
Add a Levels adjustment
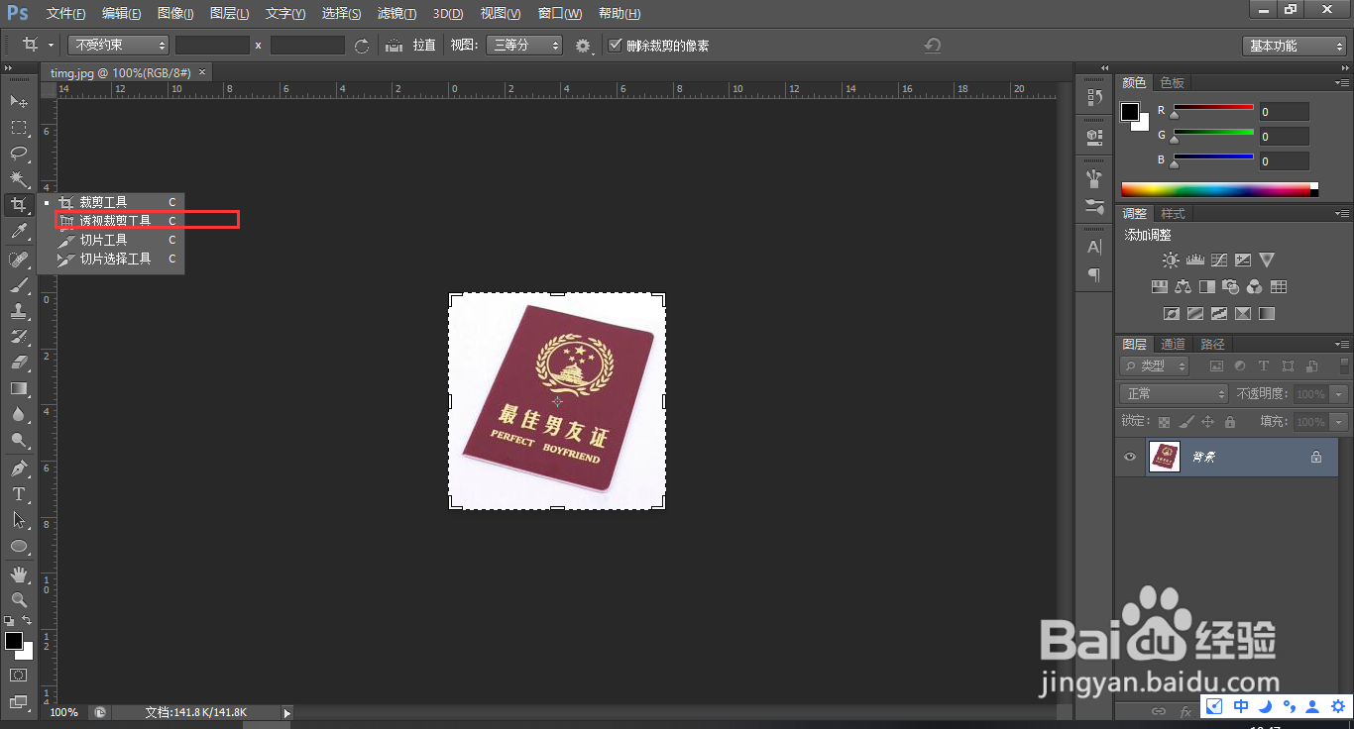click(x=1194, y=260)
